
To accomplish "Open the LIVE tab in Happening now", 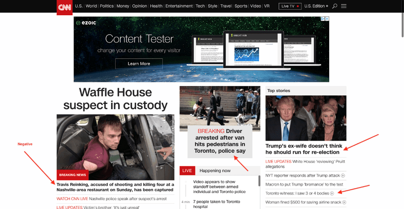I will pos(187,171).
